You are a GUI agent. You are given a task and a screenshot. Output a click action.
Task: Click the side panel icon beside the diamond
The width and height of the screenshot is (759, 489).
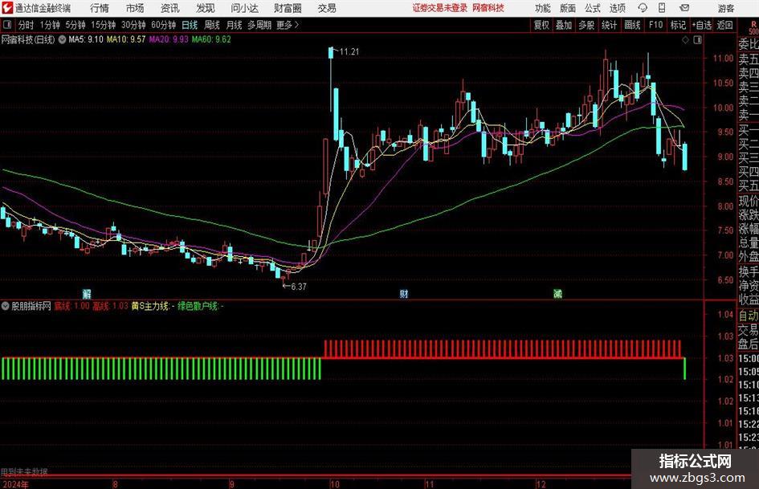(697, 40)
